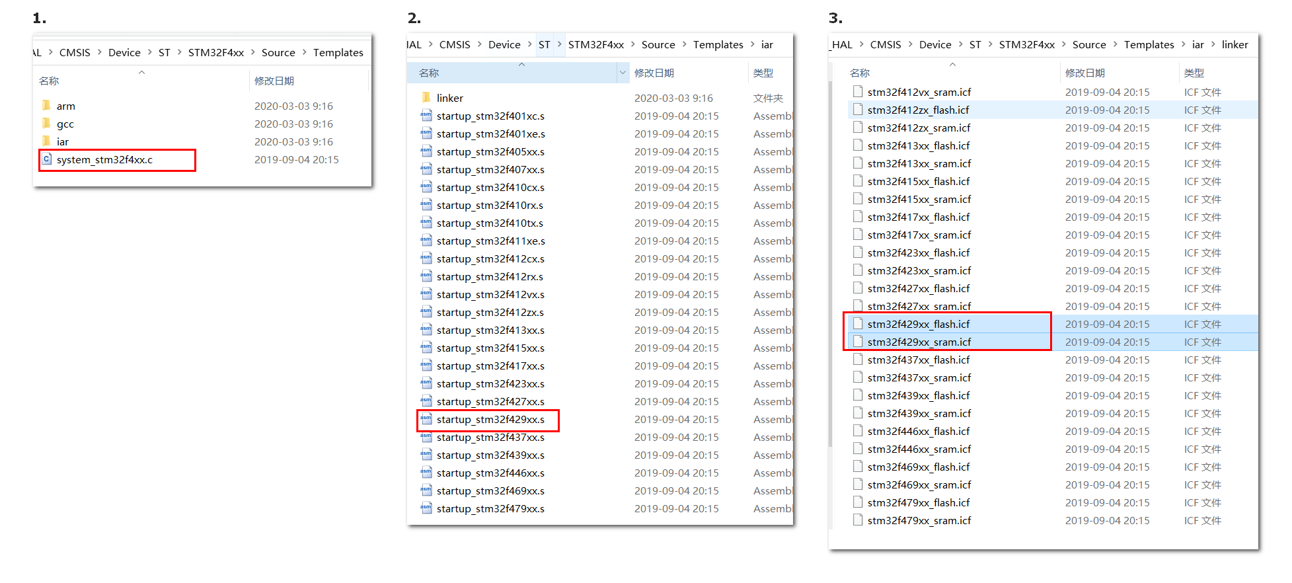The image size is (1292, 583).
Task: Go to Templates breadcrumb in window 1
Action: pos(338,52)
